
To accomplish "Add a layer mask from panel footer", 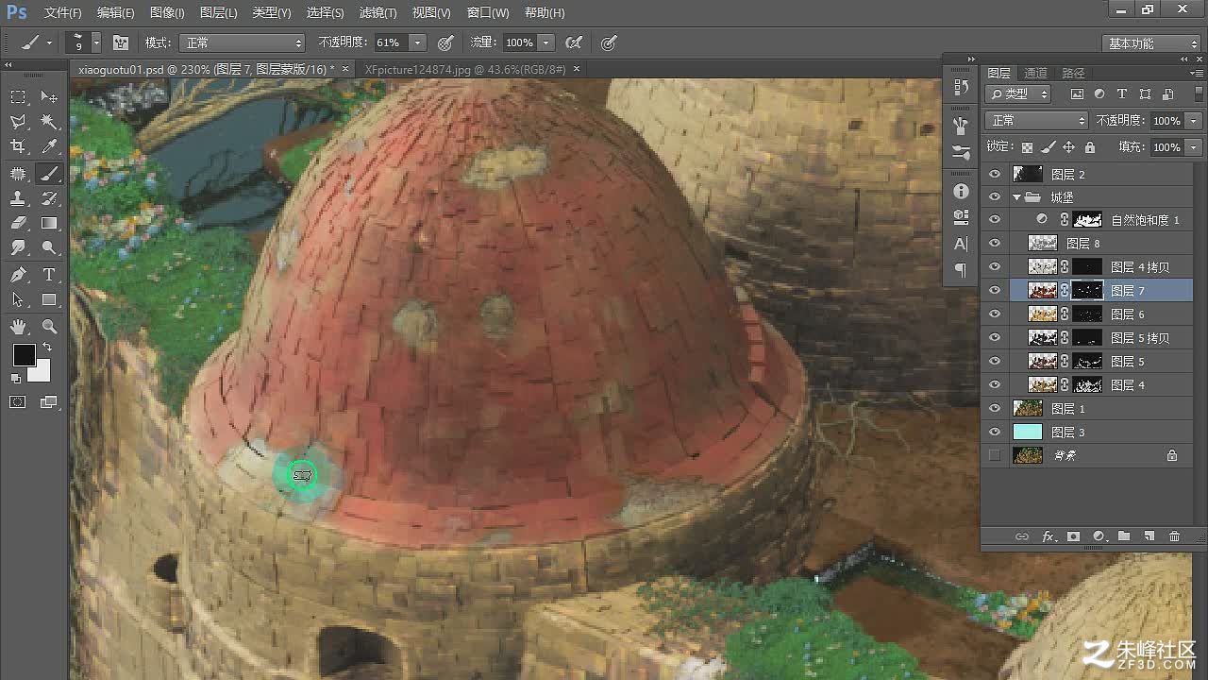I will (x=1073, y=536).
